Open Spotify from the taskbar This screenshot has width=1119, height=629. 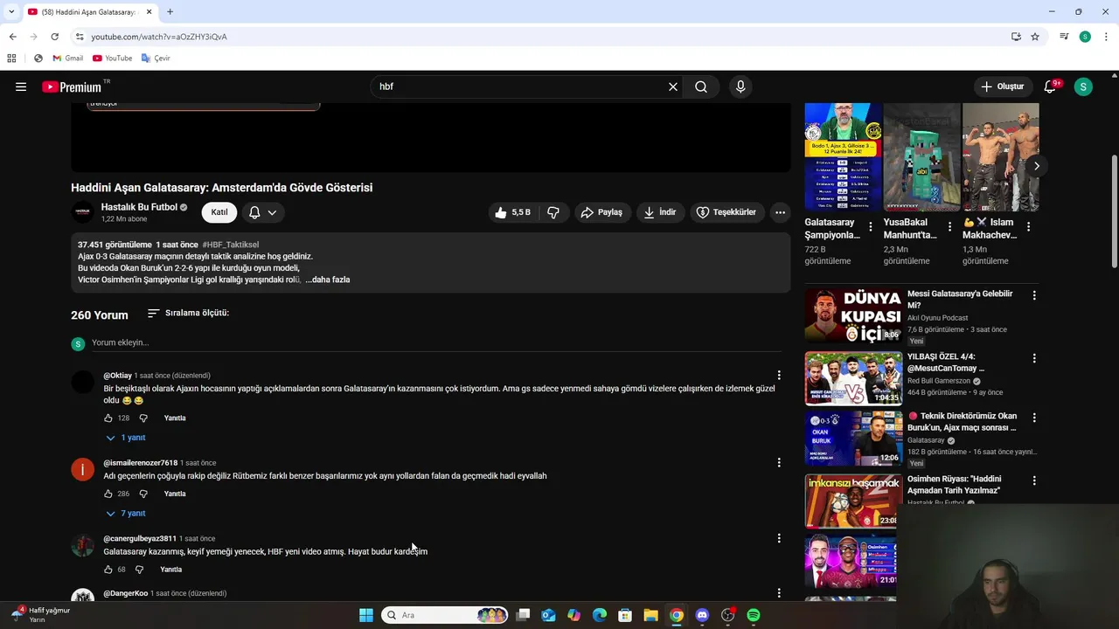point(754,615)
